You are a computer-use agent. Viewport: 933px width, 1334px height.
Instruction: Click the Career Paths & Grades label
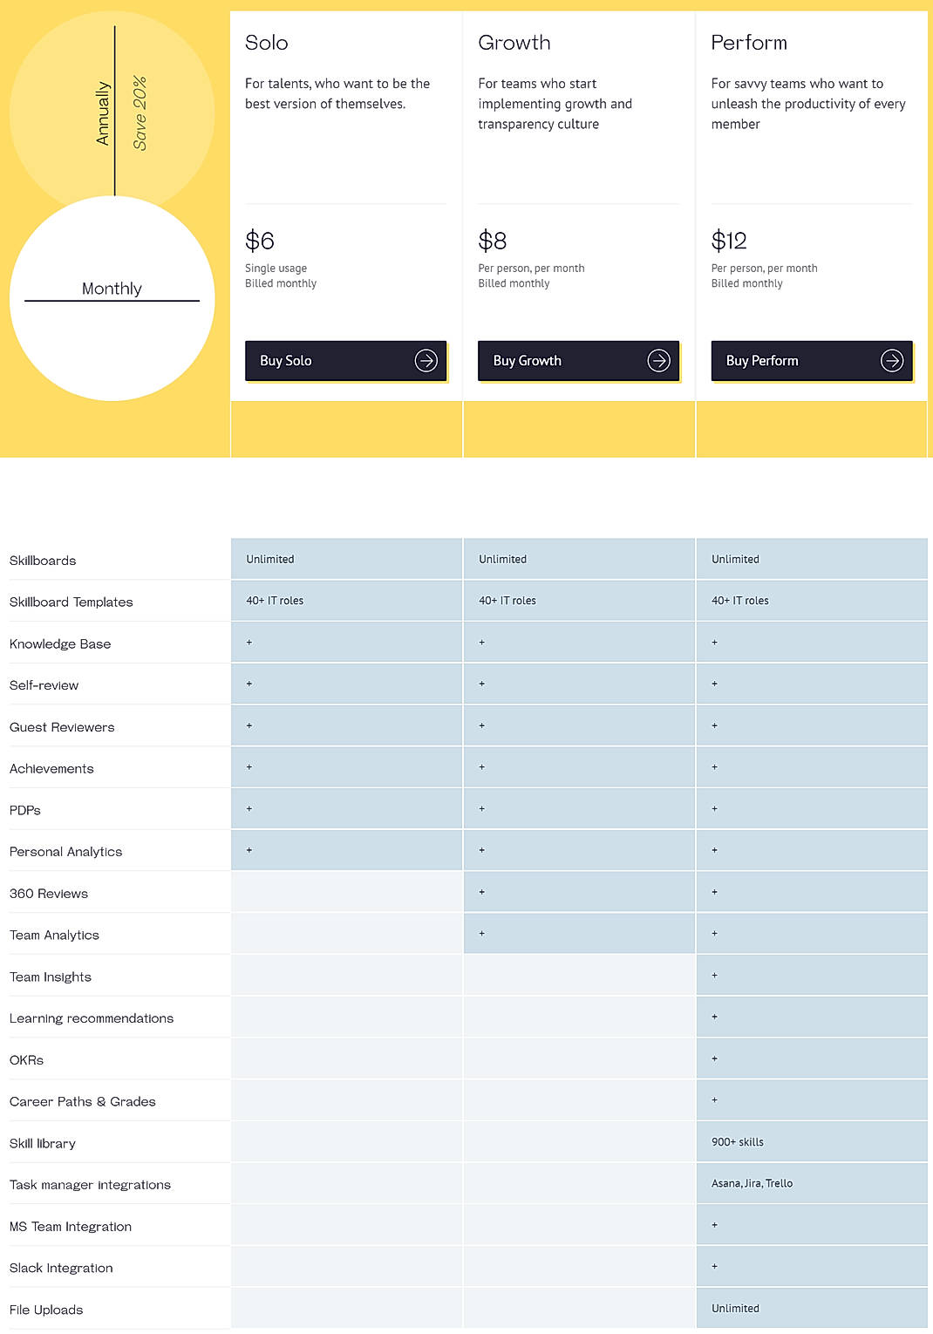point(83,1102)
